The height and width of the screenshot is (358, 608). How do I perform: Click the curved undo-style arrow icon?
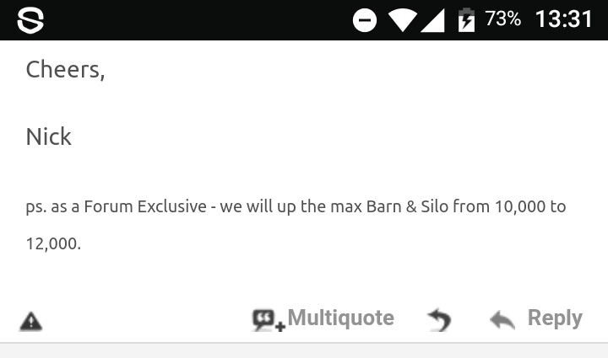click(x=439, y=320)
